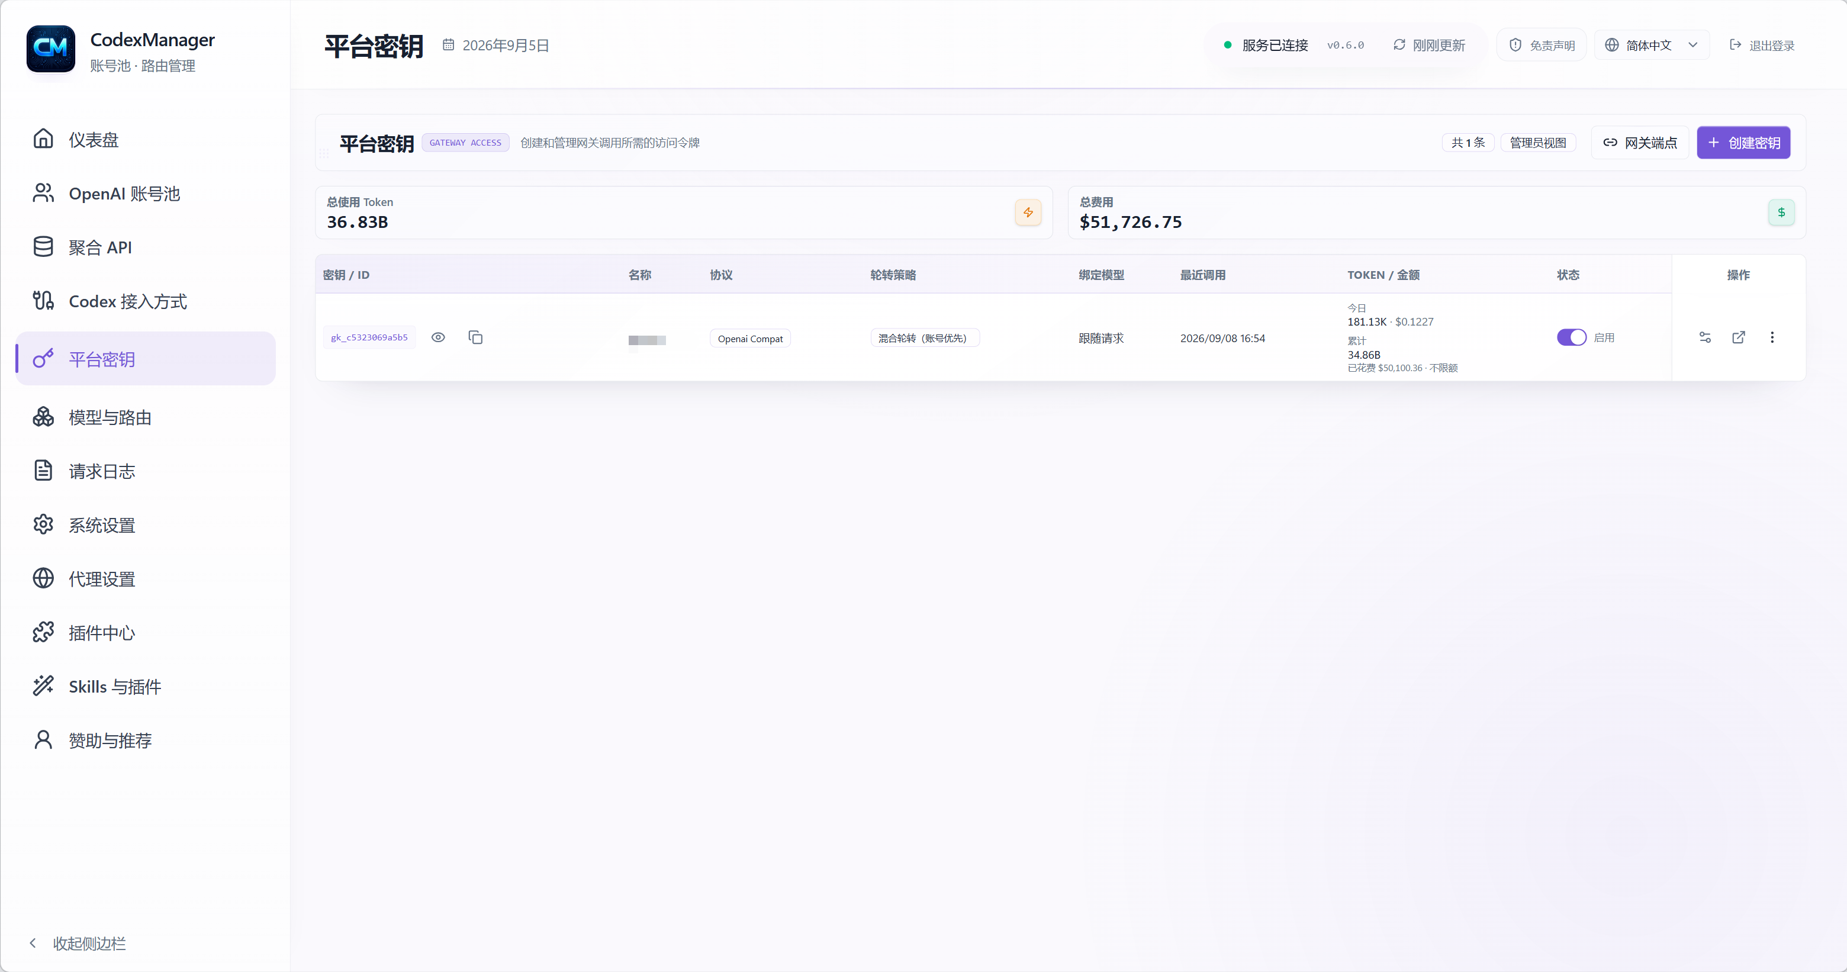Click the lightning icon on Token card
Screen dimensions: 1847x972
(1028, 212)
